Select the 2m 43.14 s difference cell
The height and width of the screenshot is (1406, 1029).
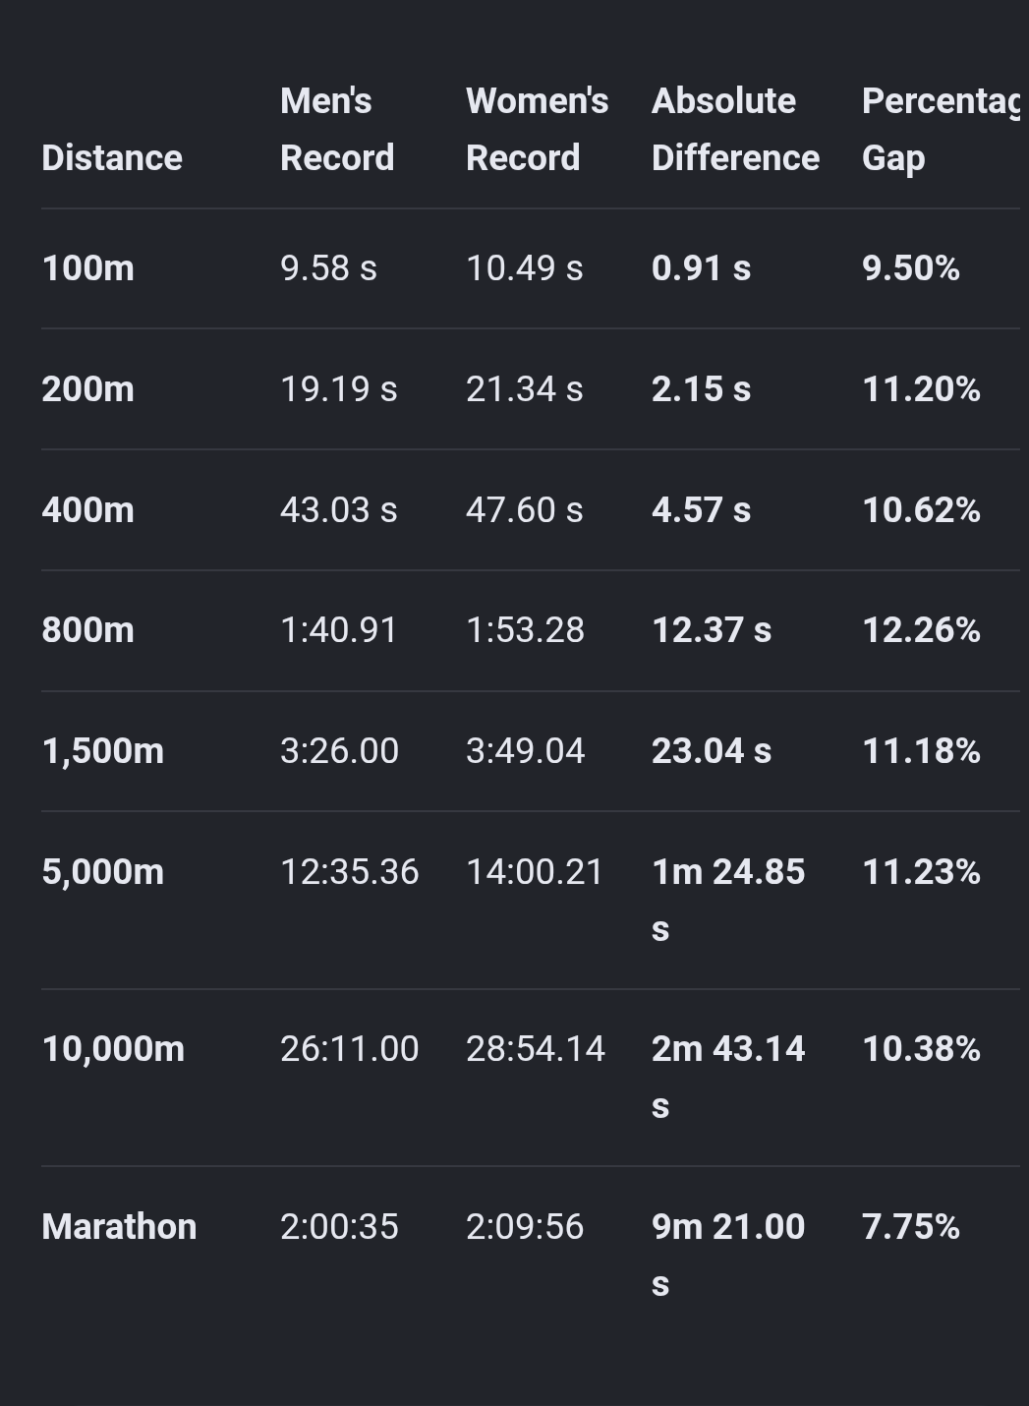pyautogui.click(x=728, y=1077)
